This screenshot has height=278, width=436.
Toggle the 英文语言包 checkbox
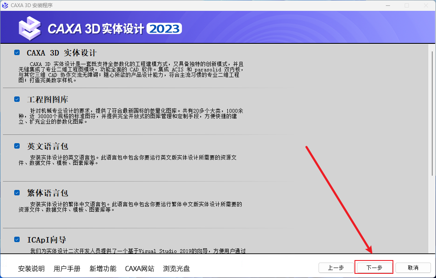(x=17, y=146)
